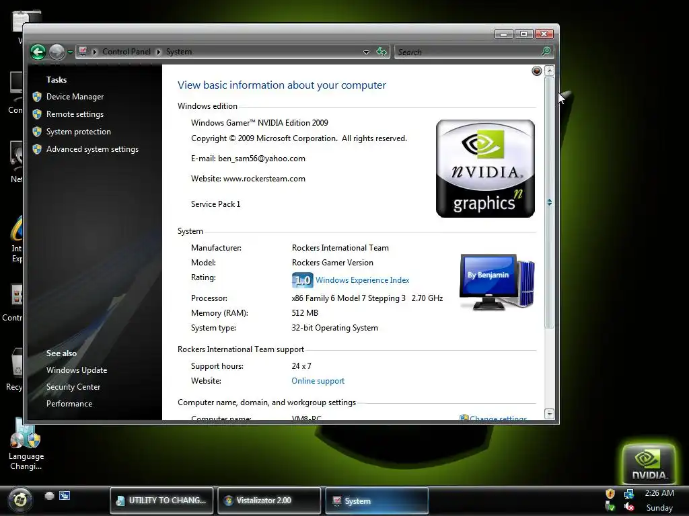Go back with the green Back arrow

(x=38, y=52)
